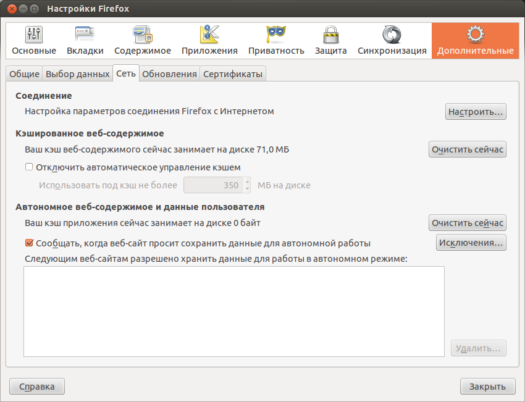Screen dimensions: 525x402
Task: Click the Настроить… connection button
Action: pyautogui.click(x=476, y=112)
